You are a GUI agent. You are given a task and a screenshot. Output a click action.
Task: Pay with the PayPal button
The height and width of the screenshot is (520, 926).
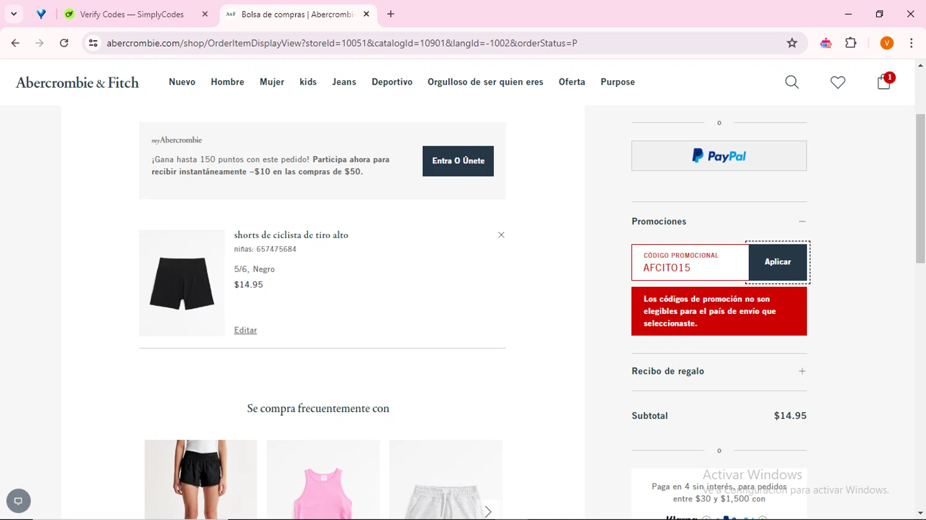[719, 156]
